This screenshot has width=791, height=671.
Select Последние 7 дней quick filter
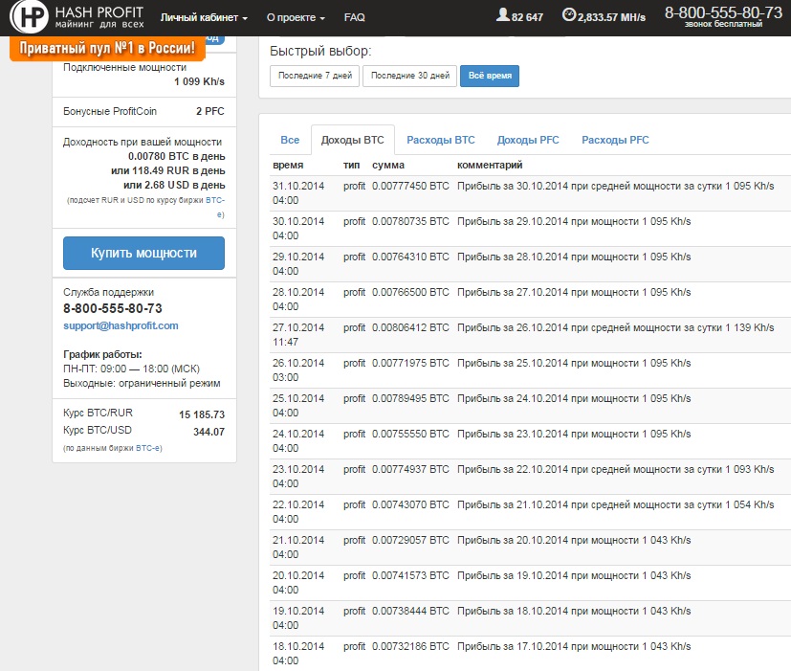314,77
